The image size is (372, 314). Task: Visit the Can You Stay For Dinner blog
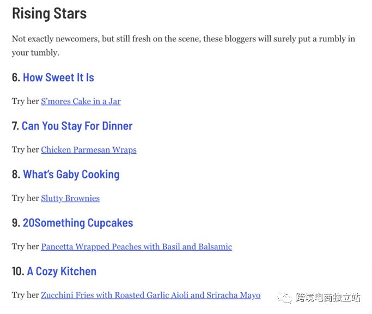77,126
